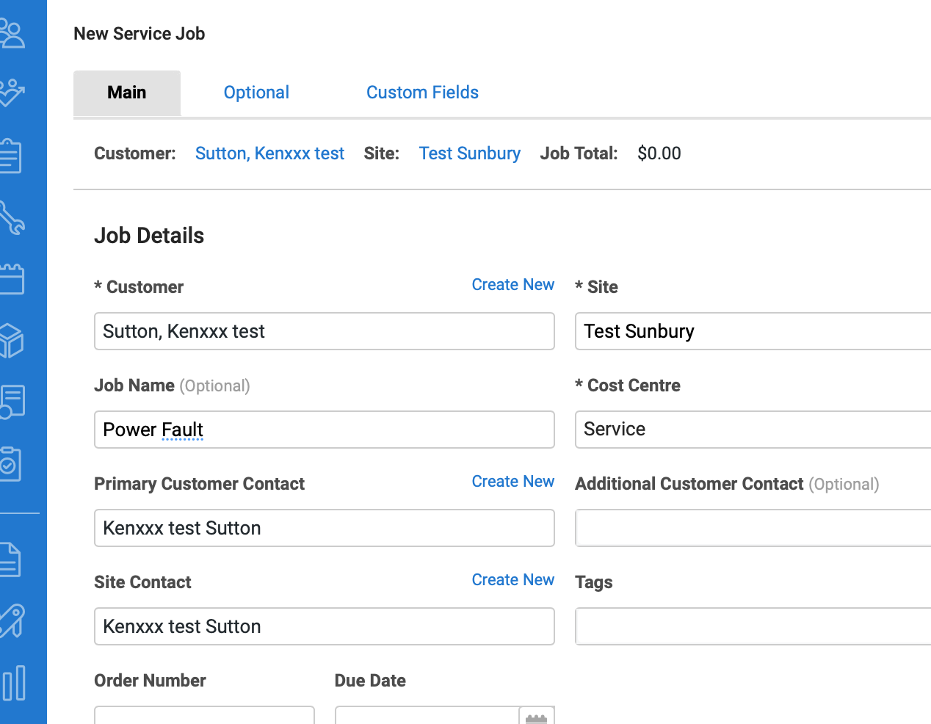
Task: Open the document page icon in sidebar
Action: pyautogui.click(x=12, y=560)
